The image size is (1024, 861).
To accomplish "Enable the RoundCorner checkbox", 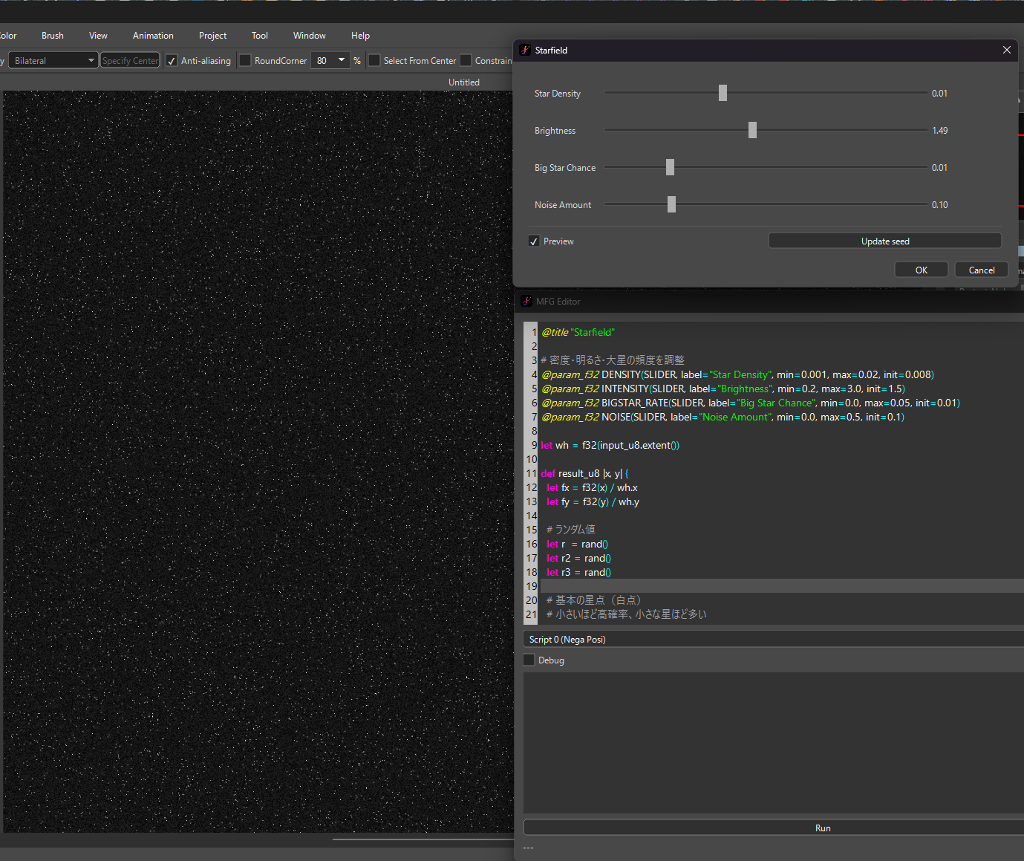I will (x=246, y=61).
